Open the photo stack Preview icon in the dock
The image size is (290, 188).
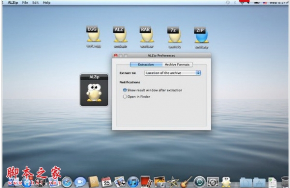pyautogui.click(x=120, y=182)
